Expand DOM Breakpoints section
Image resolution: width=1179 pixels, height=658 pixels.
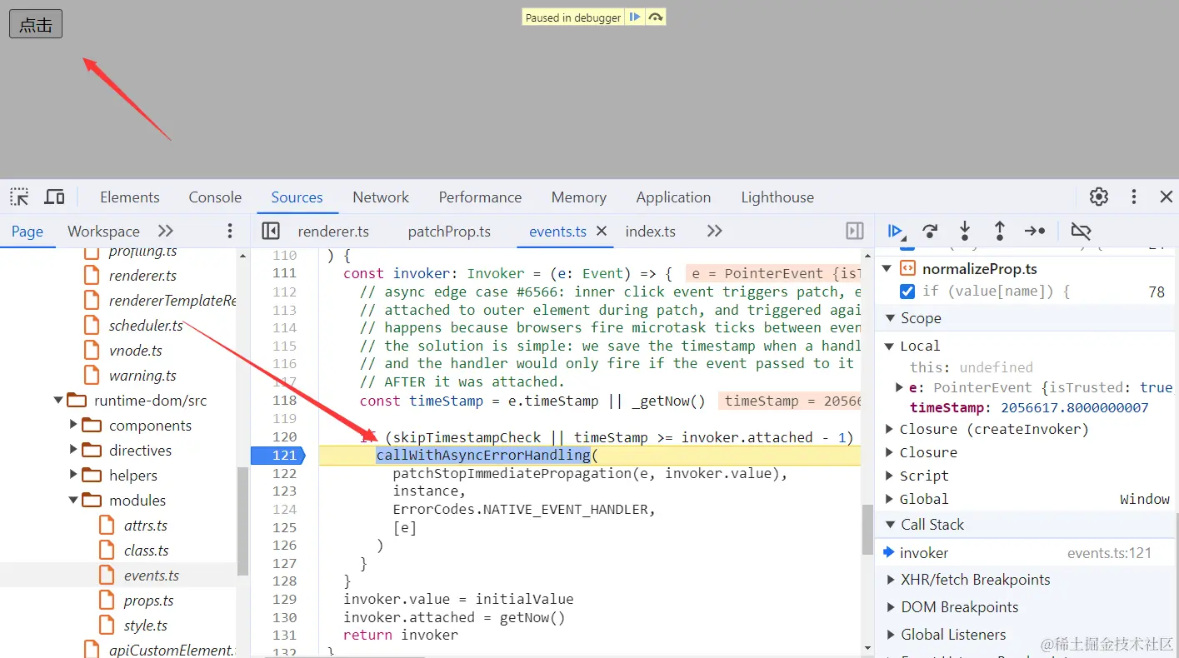pos(890,607)
